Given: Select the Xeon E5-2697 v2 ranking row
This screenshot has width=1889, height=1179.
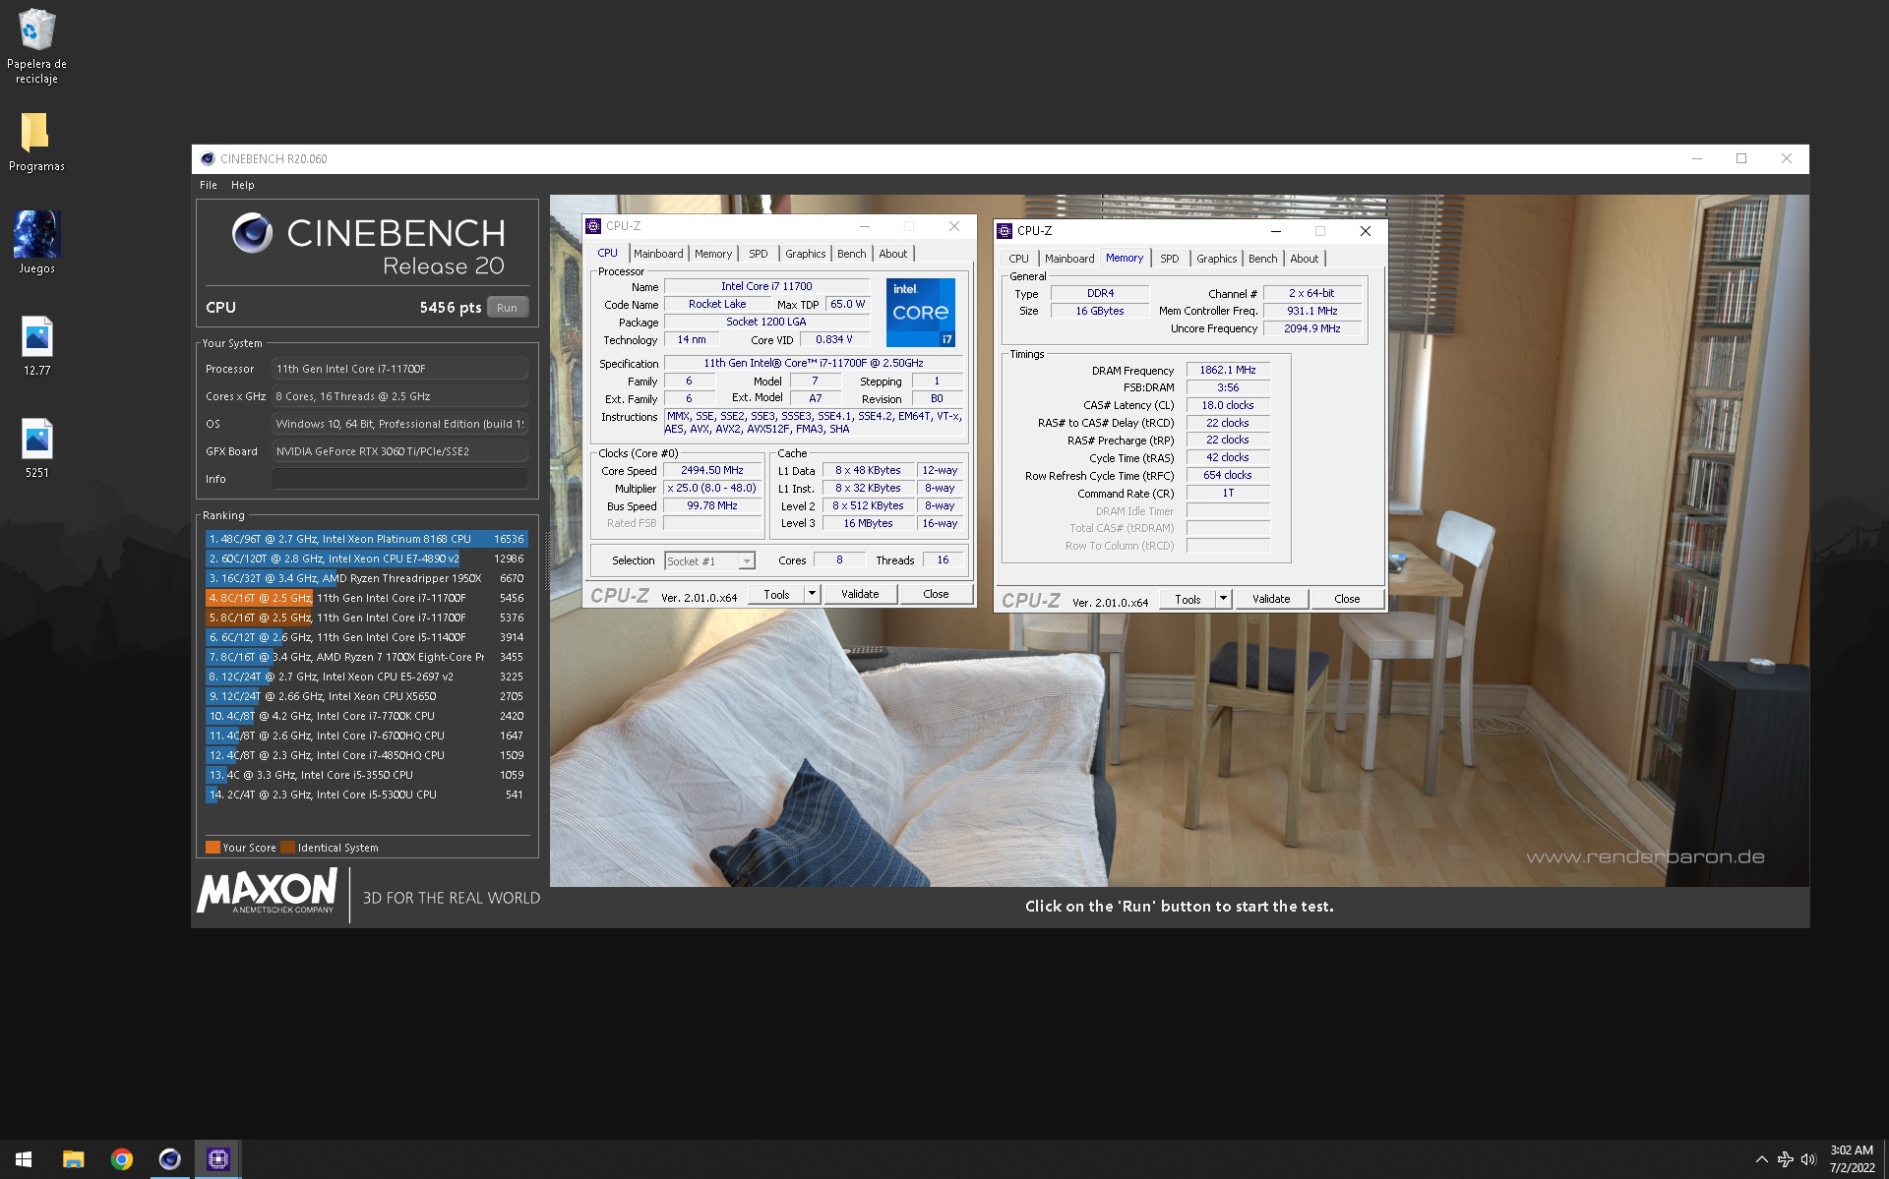Looking at the screenshot, I should (366, 677).
